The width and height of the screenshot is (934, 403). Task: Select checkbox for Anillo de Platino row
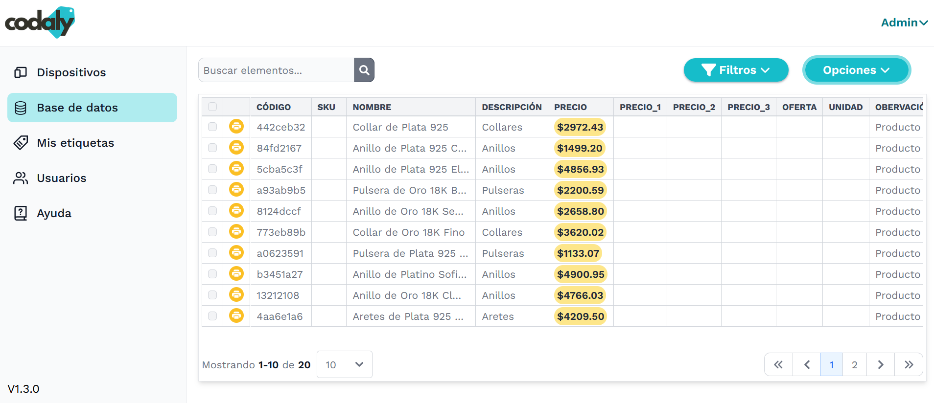(x=212, y=274)
